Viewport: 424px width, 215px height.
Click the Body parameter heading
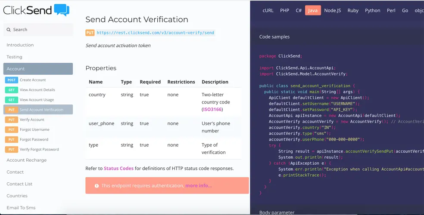click(x=277, y=212)
